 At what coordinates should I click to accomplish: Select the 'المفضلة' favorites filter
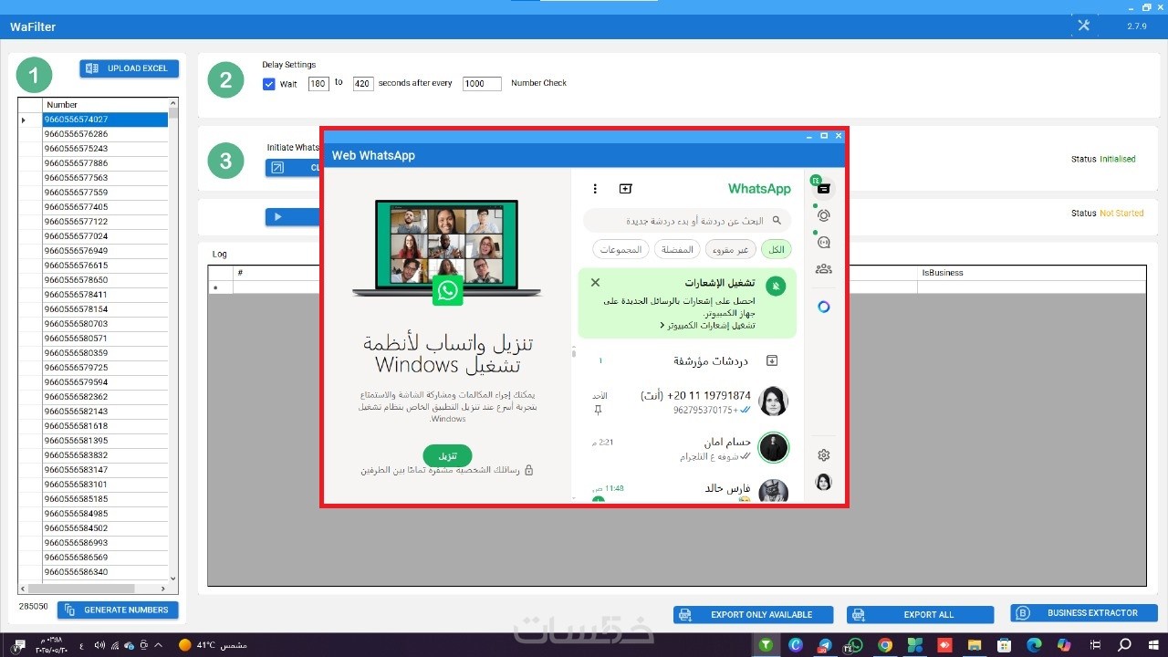click(x=677, y=249)
